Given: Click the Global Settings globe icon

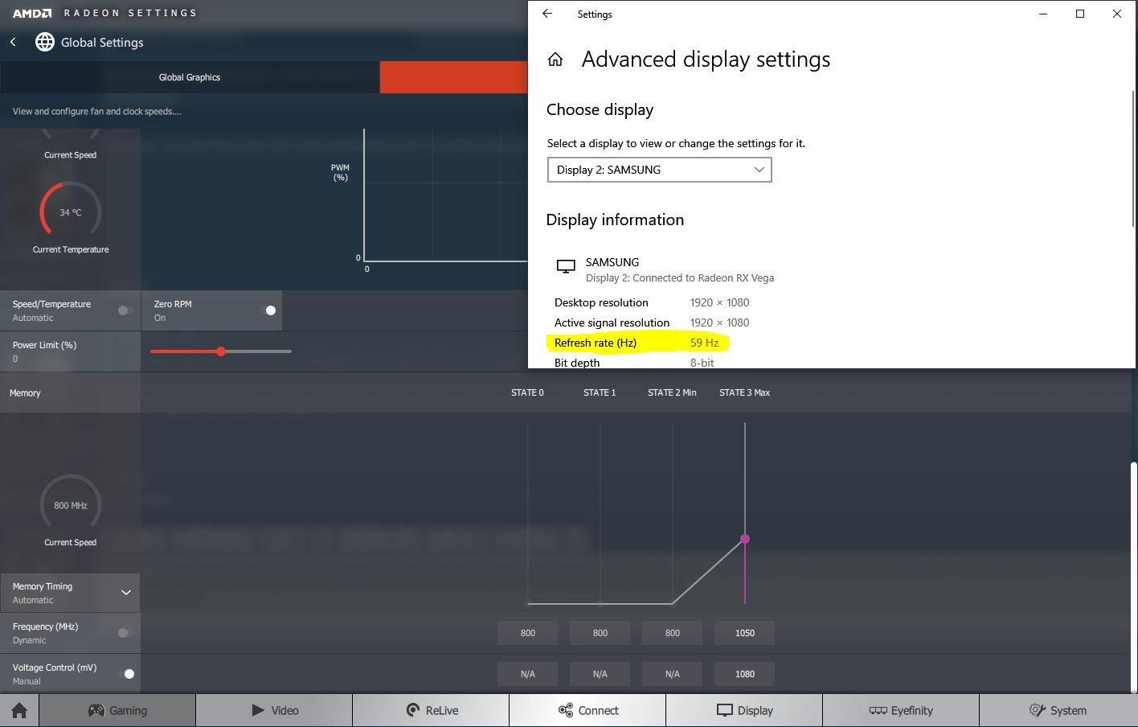Looking at the screenshot, I should pos(45,42).
